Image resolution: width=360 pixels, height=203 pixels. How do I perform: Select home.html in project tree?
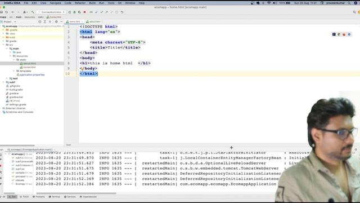click(x=29, y=67)
